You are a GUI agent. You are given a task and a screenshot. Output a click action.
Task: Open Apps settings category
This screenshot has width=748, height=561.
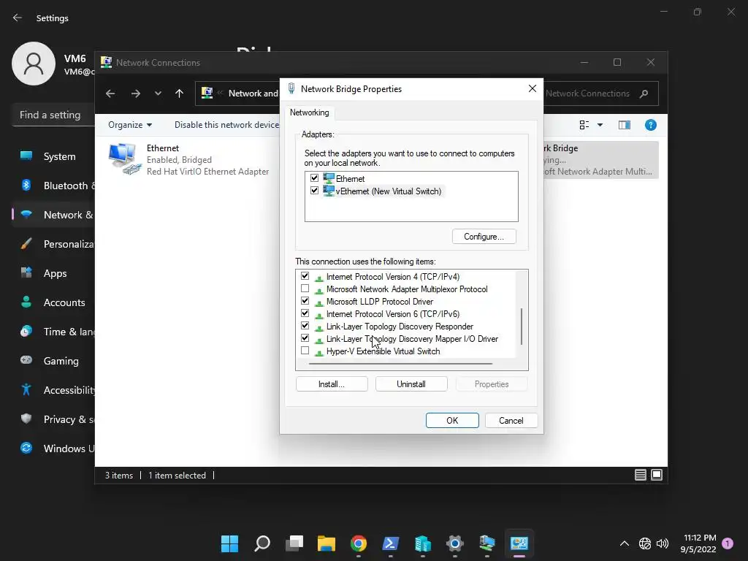pyautogui.click(x=53, y=273)
